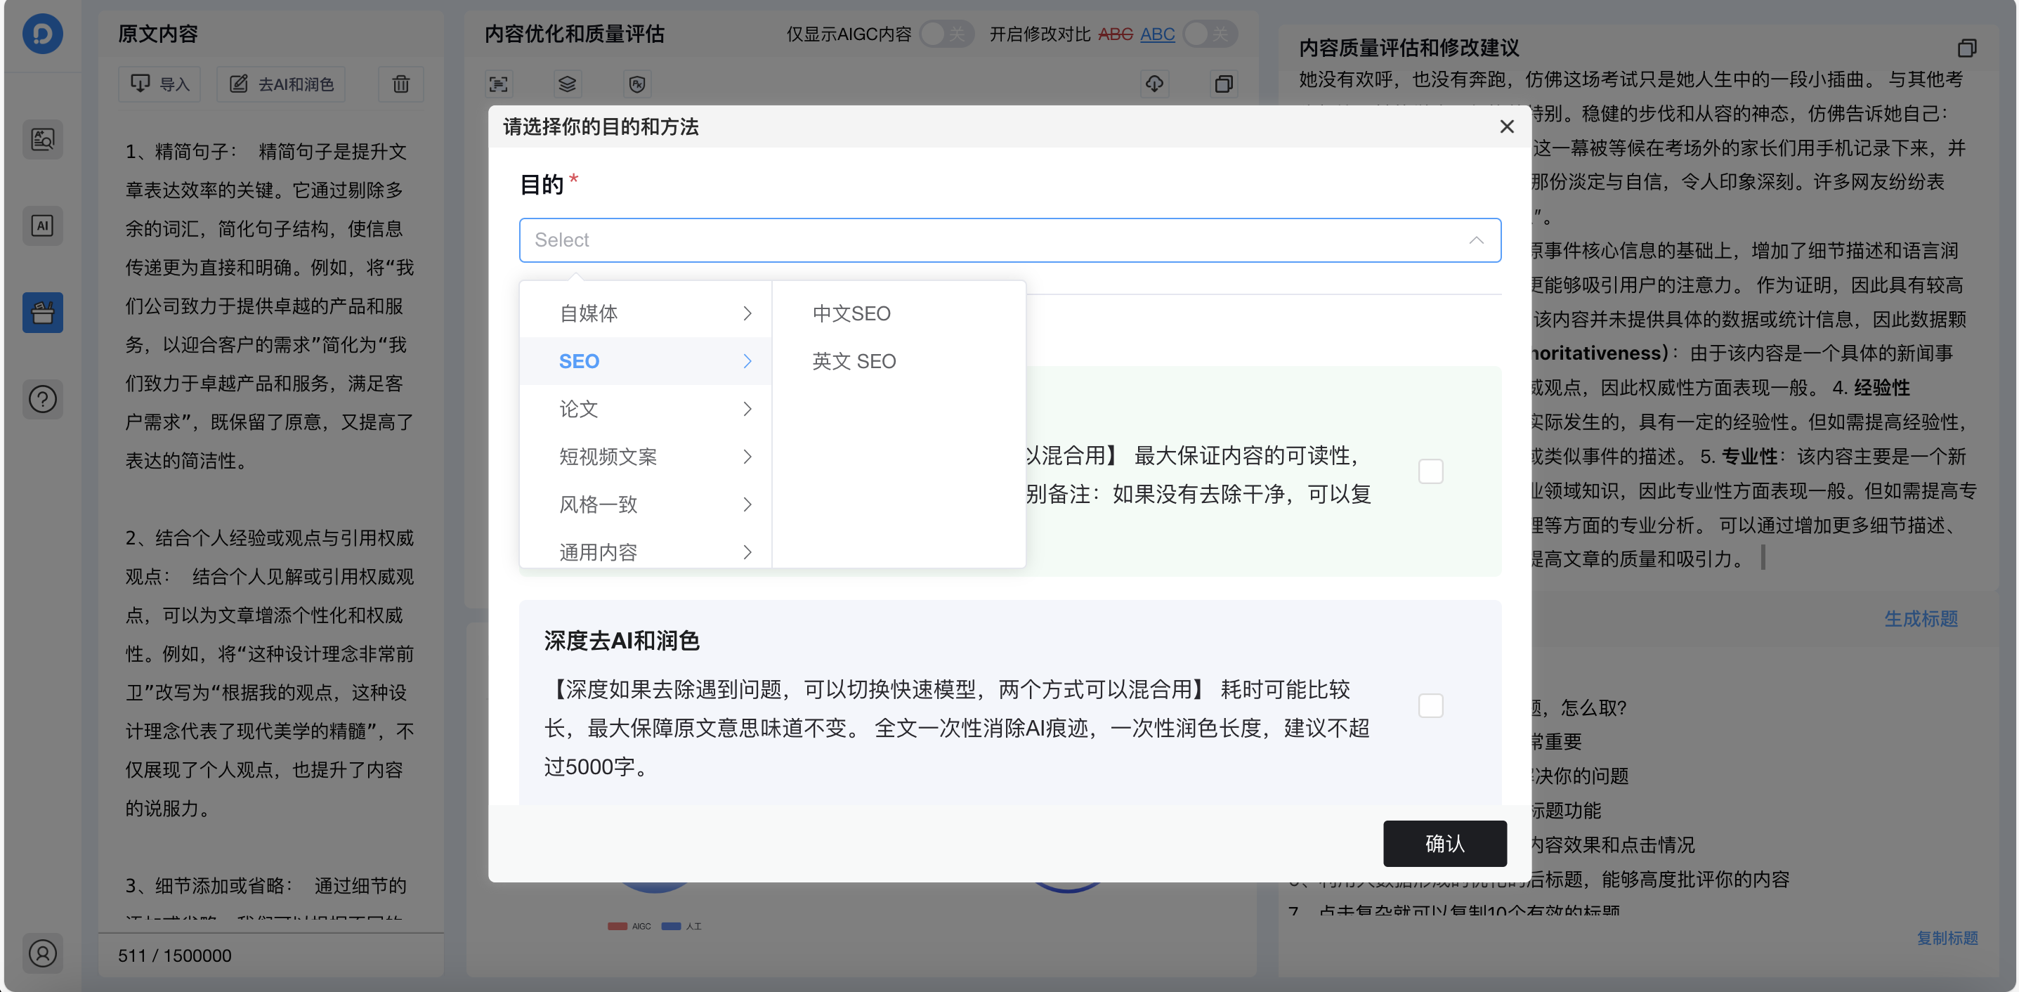Collapse the 目的 Select dropdown
The image size is (2019, 992).
(1477, 240)
